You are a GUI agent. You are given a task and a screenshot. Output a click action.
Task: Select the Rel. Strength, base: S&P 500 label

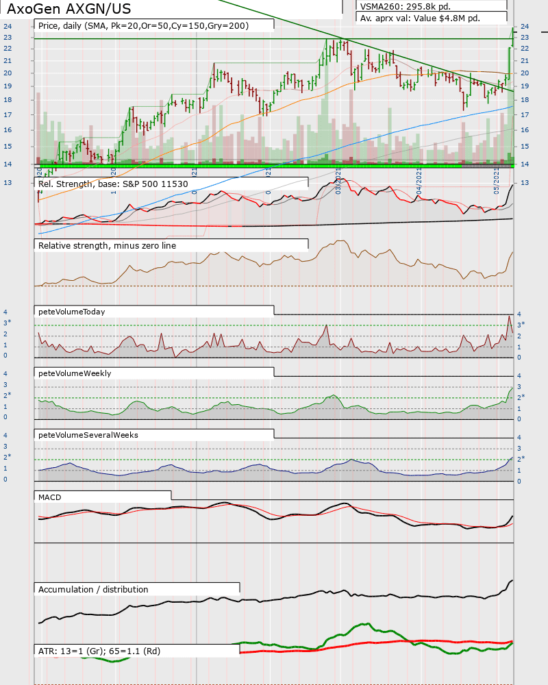(x=113, y=184)
